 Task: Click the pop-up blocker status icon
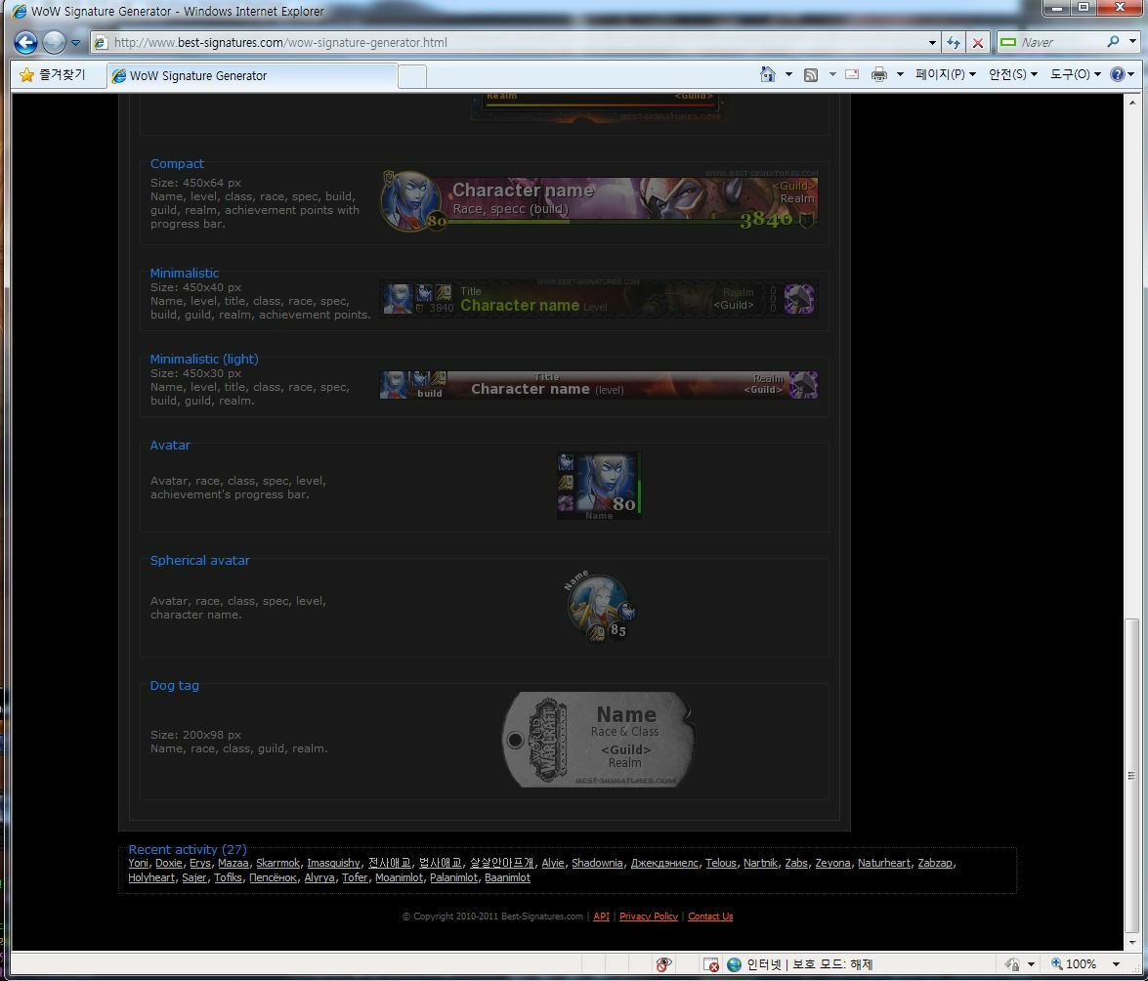tap(711, 965)
